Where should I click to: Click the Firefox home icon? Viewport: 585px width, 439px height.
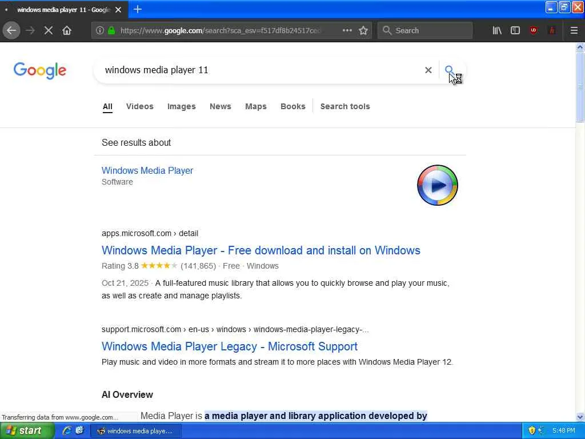tap(67, 30)
